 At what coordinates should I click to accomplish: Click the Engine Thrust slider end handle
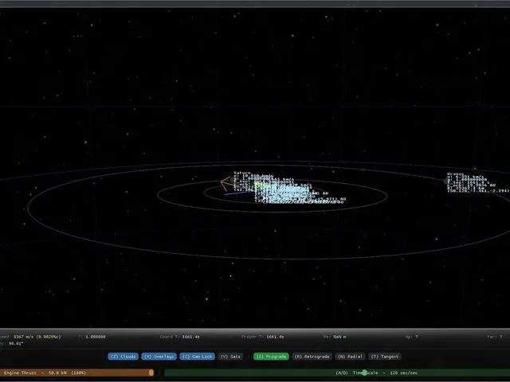coord(151,372)
